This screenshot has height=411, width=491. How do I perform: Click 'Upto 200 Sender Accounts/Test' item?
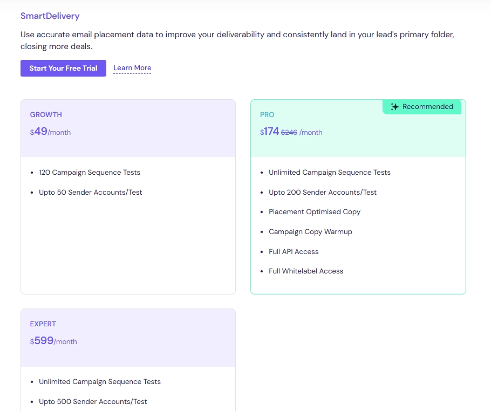pyautogui.click(x=323, y=192)
